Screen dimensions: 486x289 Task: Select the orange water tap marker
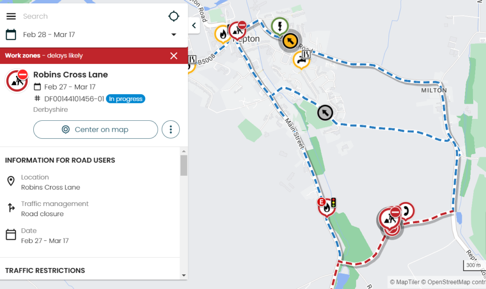(301, 60)
